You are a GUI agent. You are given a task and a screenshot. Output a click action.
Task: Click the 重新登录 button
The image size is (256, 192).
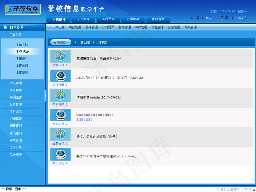coord(158,19)
